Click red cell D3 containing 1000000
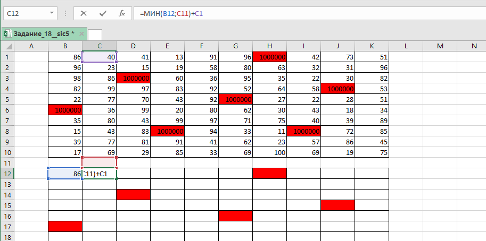This screenshot has width=486, height=241. pyautogui.click(x=133, y=78)
